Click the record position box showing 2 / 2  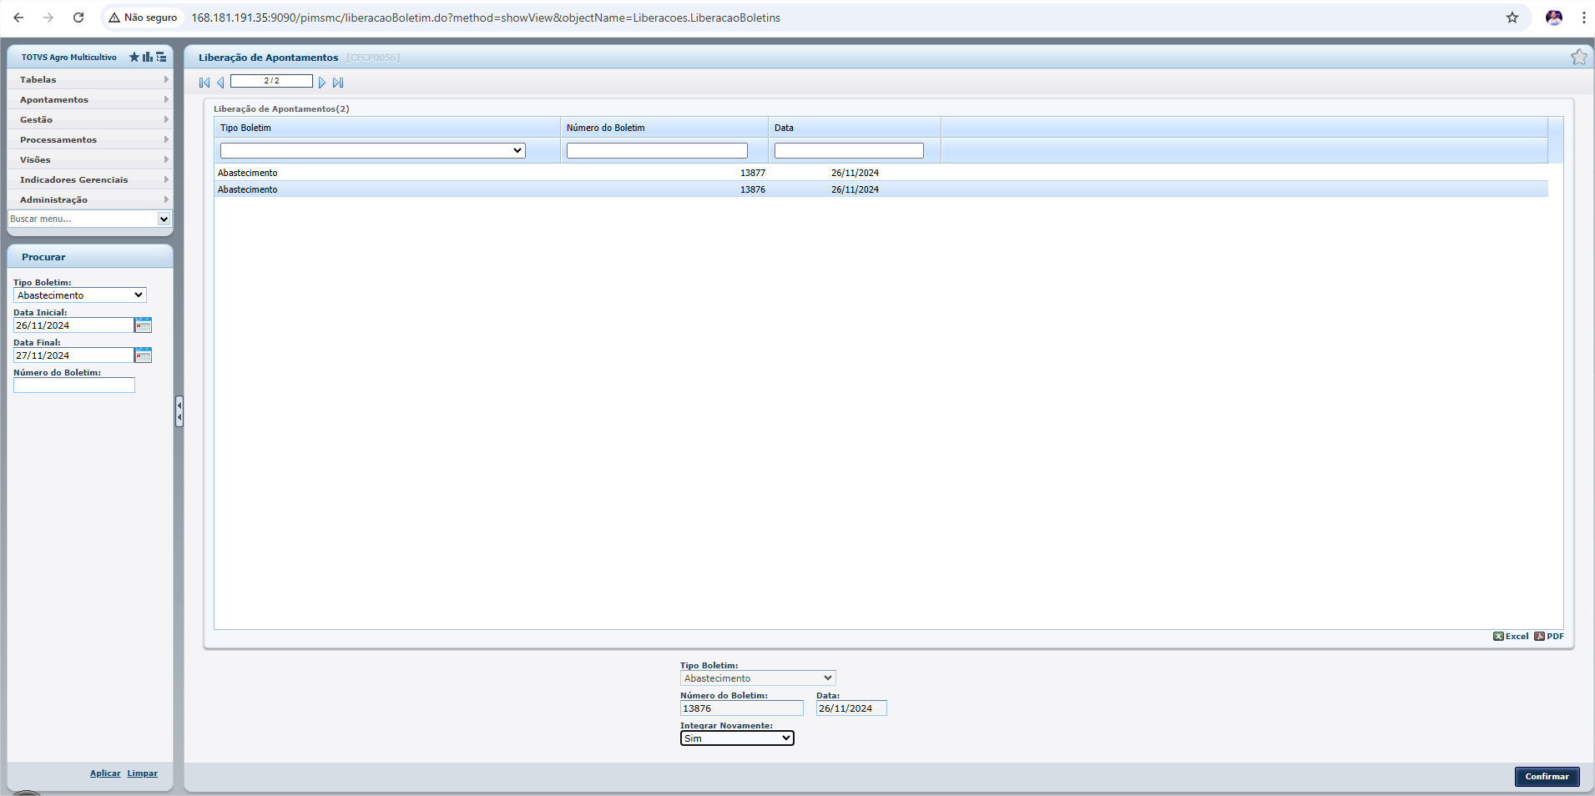(x=271, y=81)
